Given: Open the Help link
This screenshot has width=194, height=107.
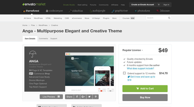Looking at the screenshot, I should pyautogui.click(x=123, y=5).
